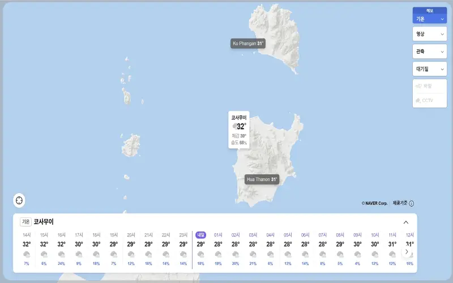Image resolution: width=453 pixels, height=283 pixels.
Task: Toggle the CCTV layer
Action: (430, 101)
